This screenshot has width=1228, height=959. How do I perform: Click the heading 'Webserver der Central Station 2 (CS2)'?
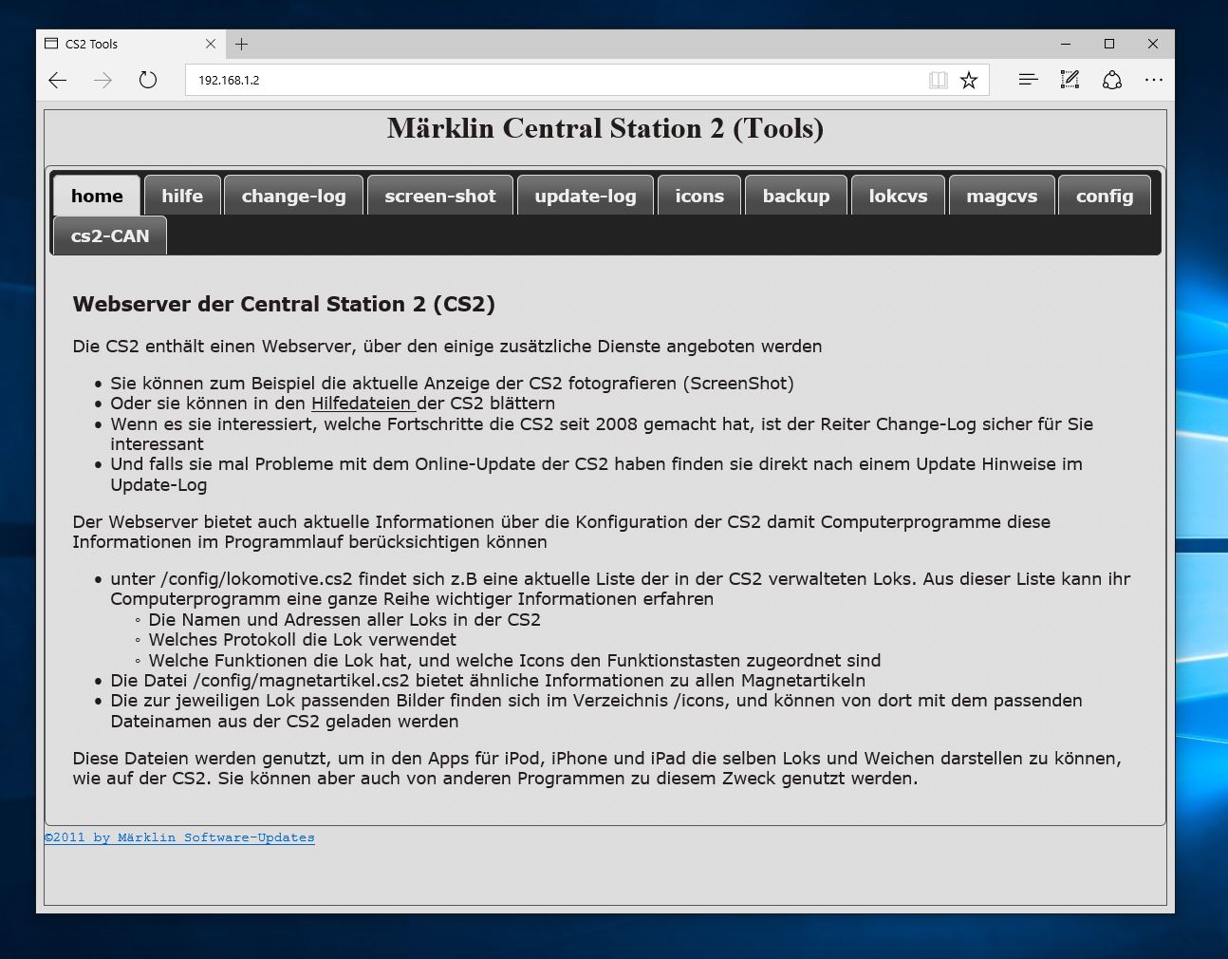click(x=284, y=304)
